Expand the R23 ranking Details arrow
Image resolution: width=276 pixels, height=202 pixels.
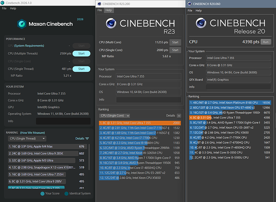click(x=179, y=115)
